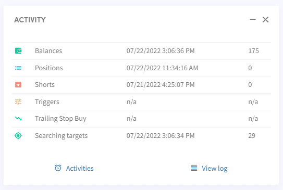Viewport: 283px width, 190px height.
Task: Minimize the Activity panel
Action: pos(253,19)
